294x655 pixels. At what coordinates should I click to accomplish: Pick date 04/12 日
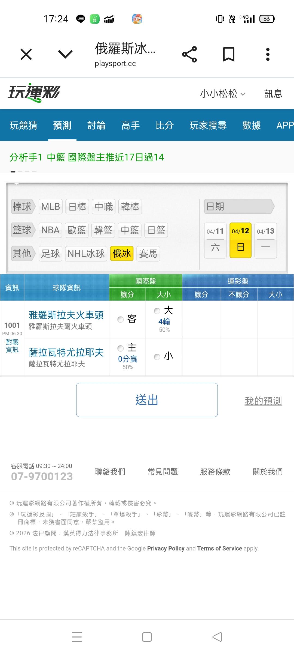241,240
